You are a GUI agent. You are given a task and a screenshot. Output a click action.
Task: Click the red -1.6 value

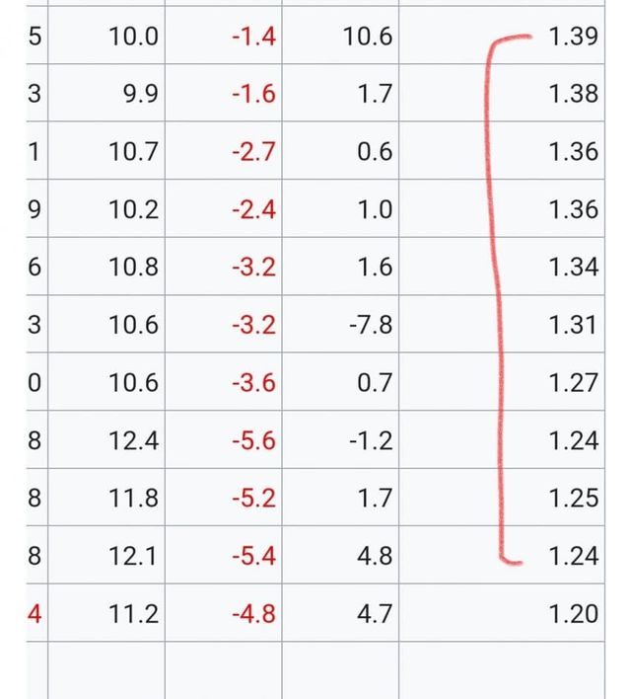[x=252, y=95]
